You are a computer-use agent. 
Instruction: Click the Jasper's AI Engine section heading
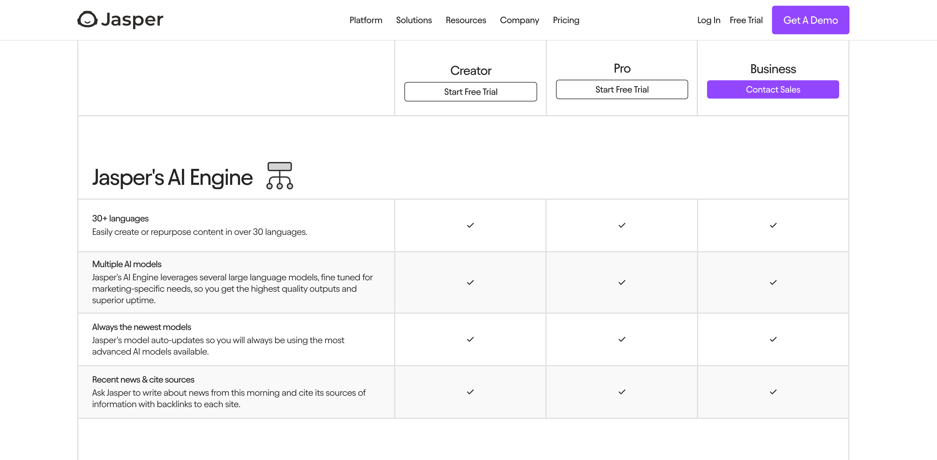(172, 177)
